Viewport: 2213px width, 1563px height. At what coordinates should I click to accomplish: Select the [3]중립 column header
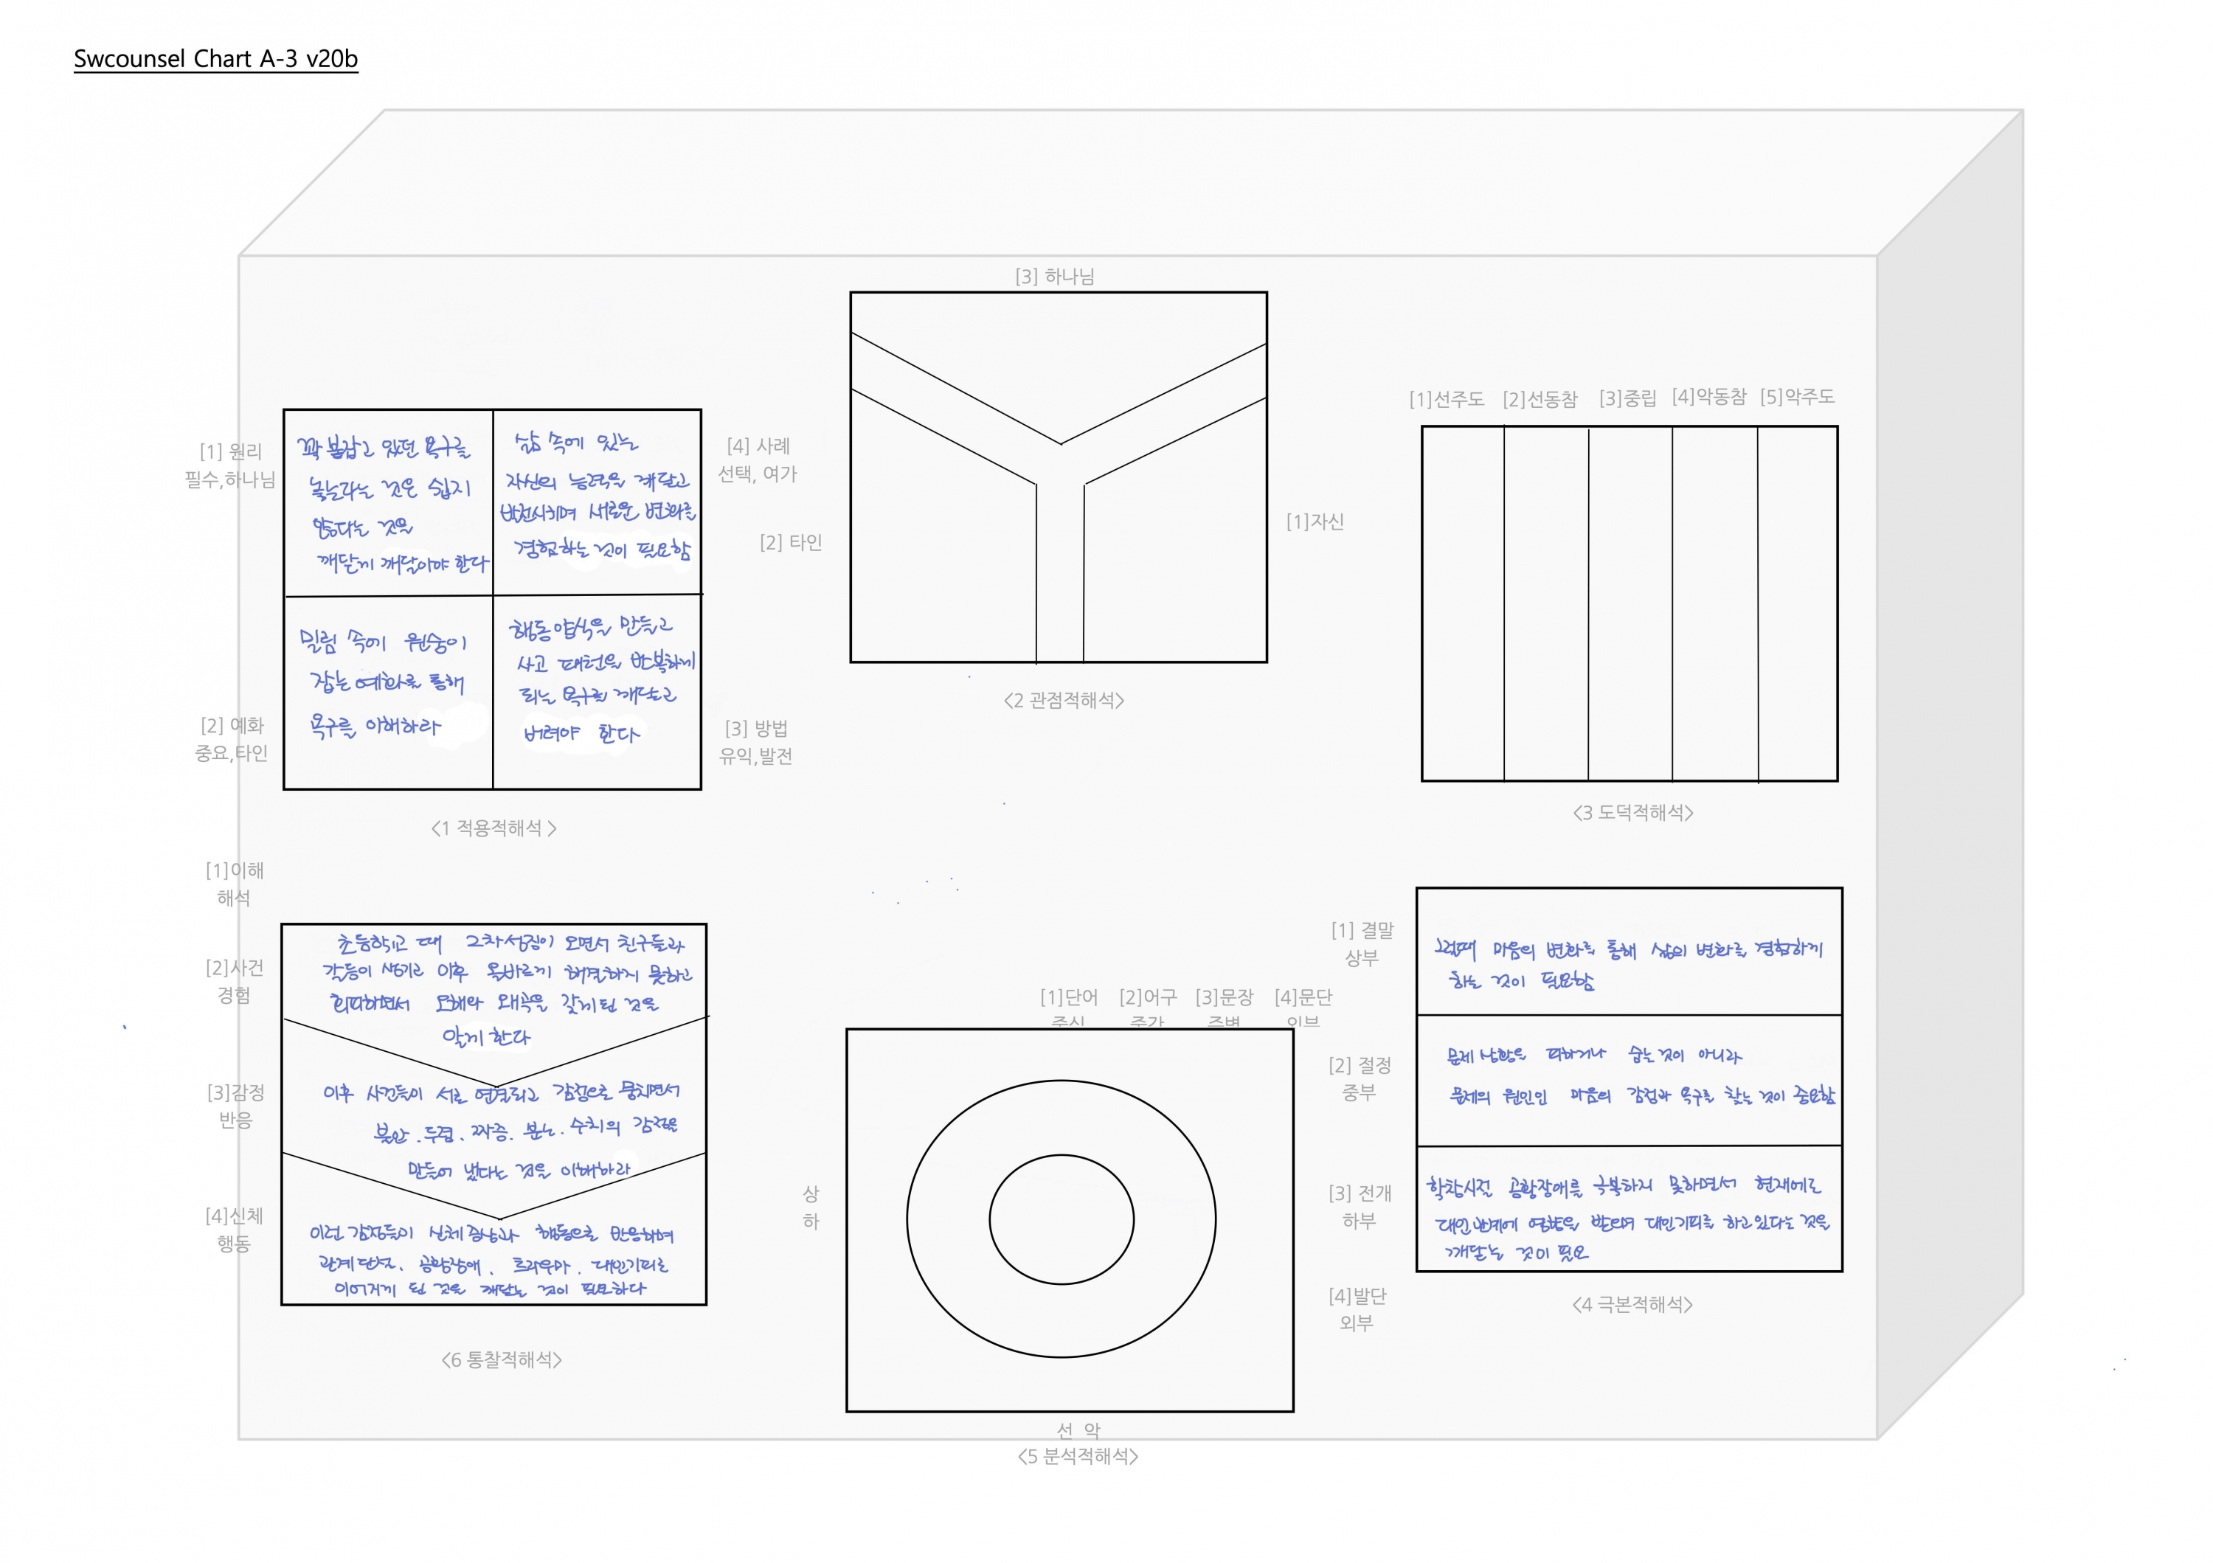[1627, 398]
